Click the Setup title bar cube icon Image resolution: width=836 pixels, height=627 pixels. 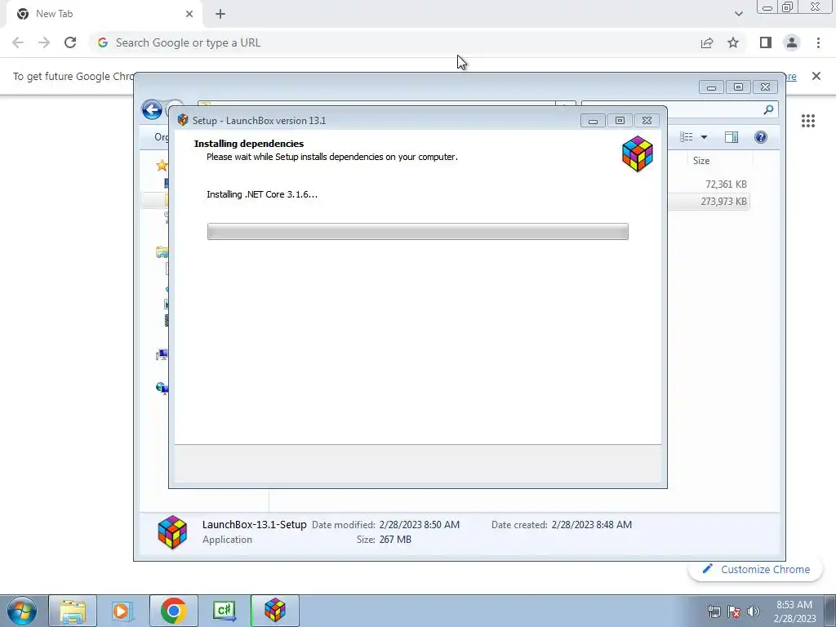(x=183, y=120)
